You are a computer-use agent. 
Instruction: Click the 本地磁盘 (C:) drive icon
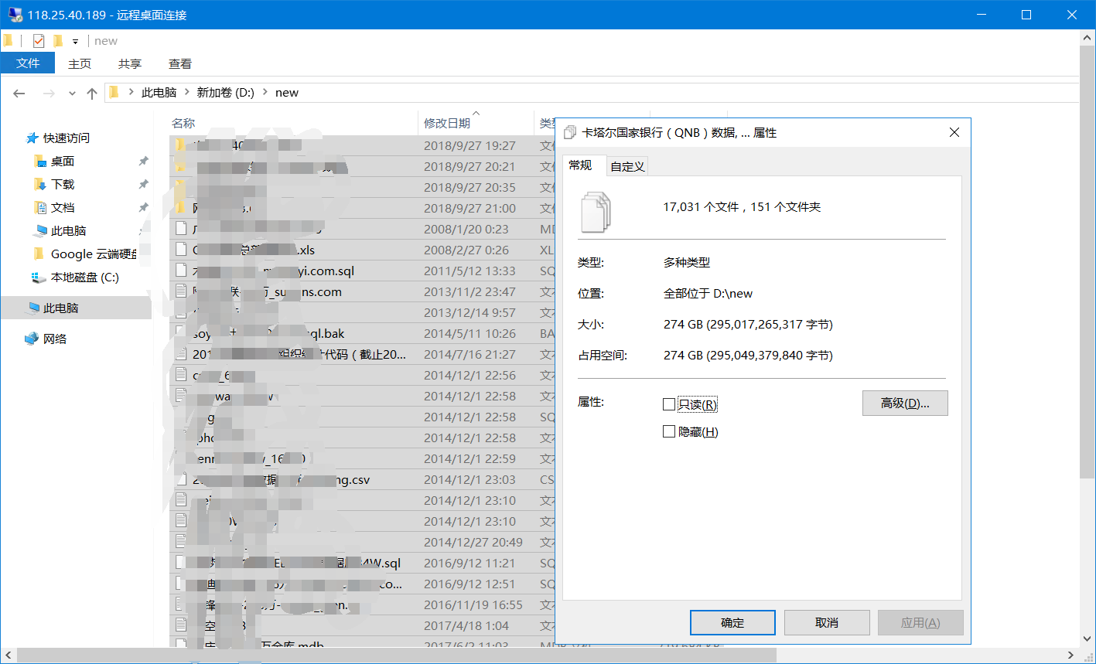click(x=39, y=277)
